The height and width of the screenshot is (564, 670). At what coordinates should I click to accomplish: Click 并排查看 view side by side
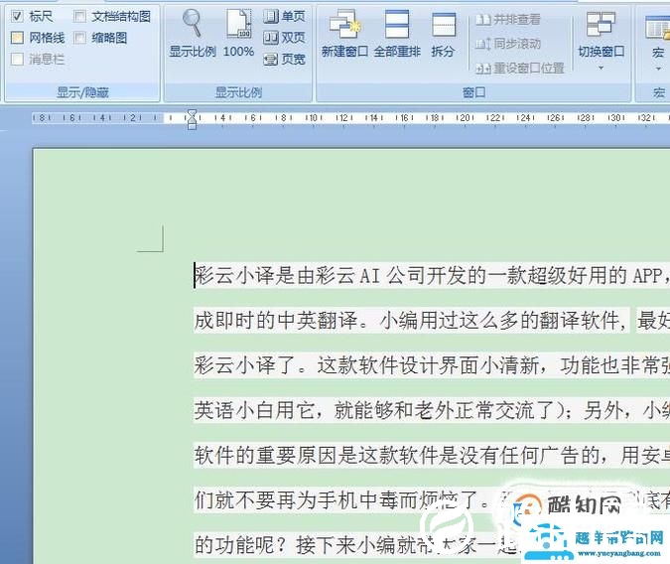(508, 19)
